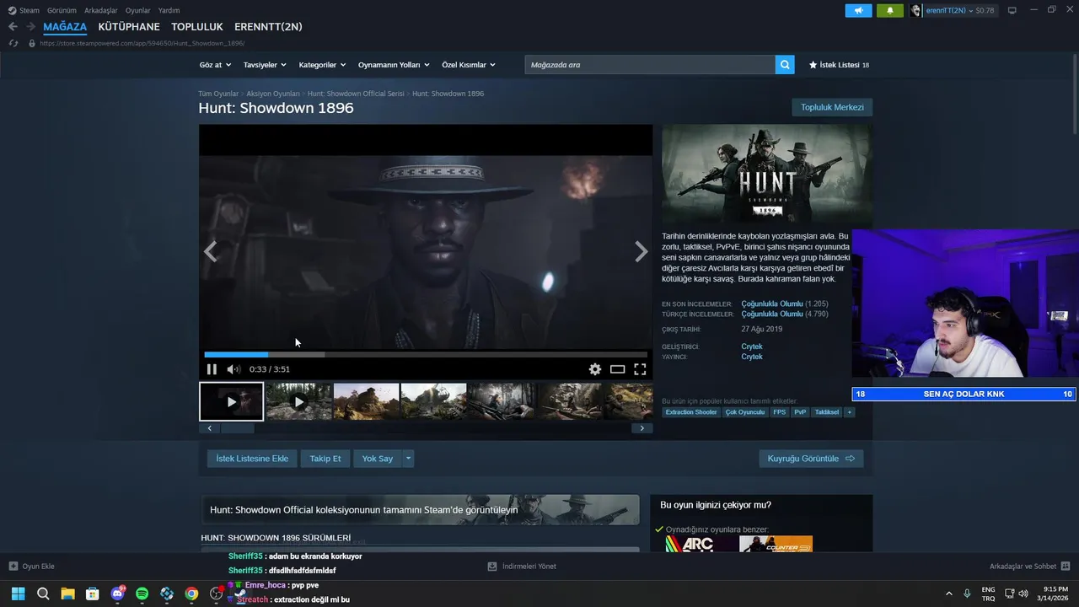Open the Oyunlar menu
This screenshot has width=1079, height=607.
(137, 10)
